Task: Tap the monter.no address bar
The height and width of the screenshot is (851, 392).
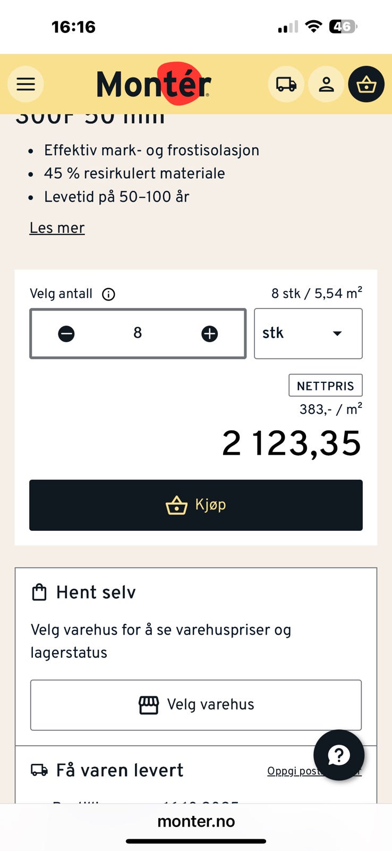Action: [196, 821]
